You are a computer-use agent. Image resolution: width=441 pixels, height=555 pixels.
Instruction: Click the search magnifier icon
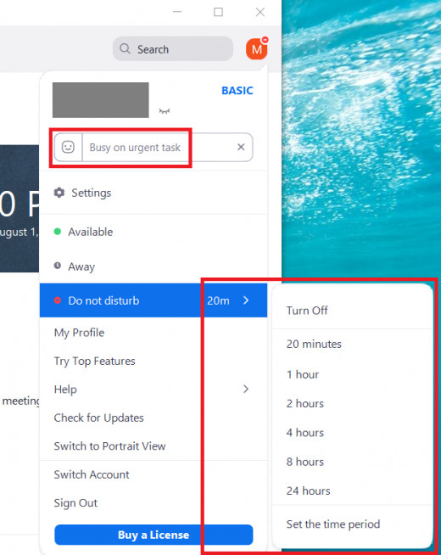tap(125, 48)
